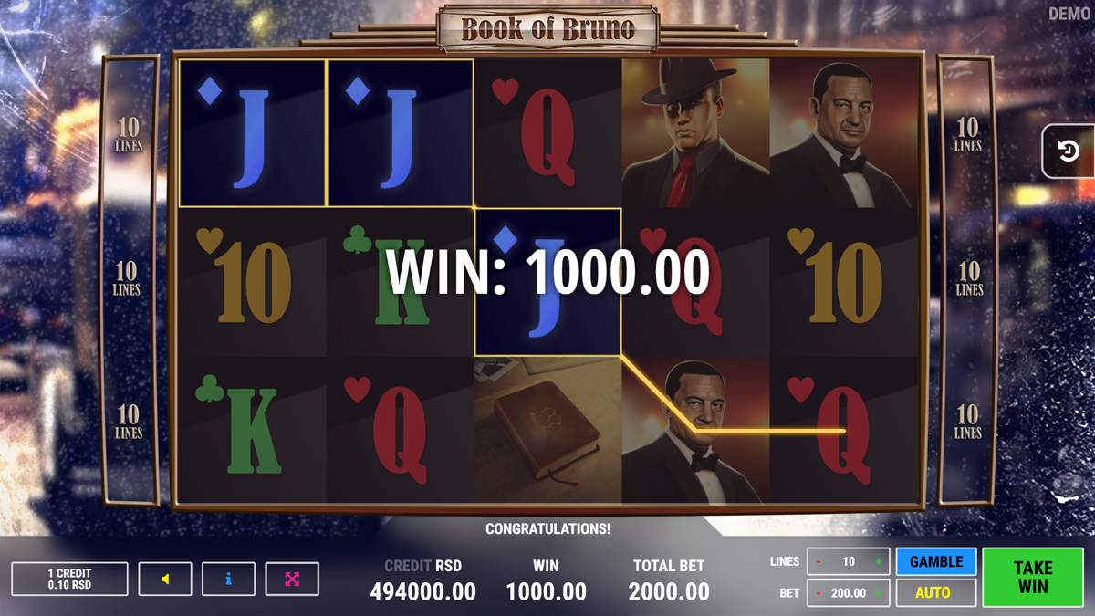Select the lines value field showing 10
Viewport: 1095px width, 616px height.
point(849,562)
